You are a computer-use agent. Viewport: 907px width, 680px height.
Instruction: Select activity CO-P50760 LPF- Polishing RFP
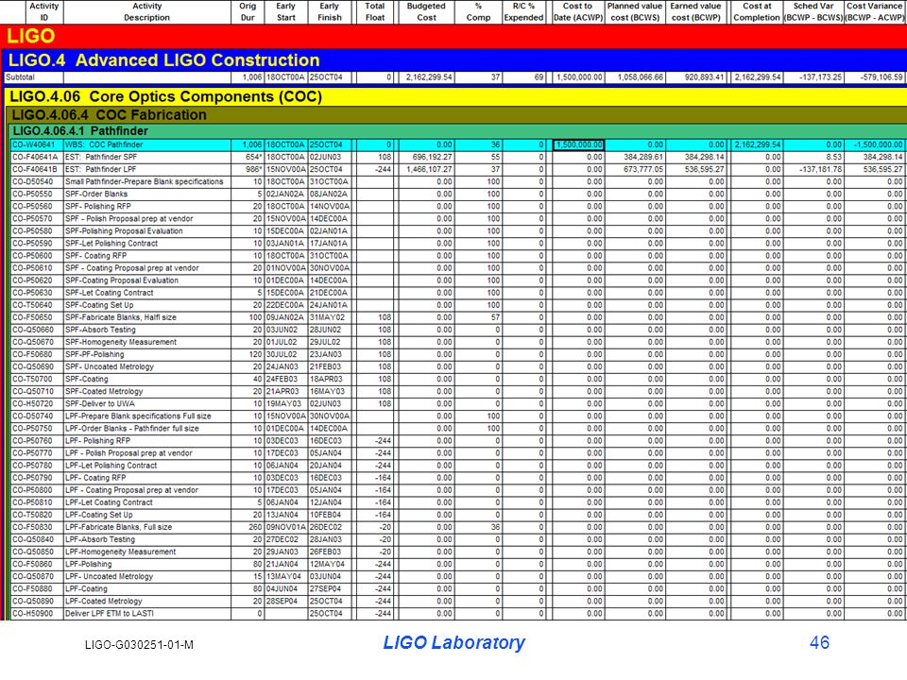click(x=459, y=441)
